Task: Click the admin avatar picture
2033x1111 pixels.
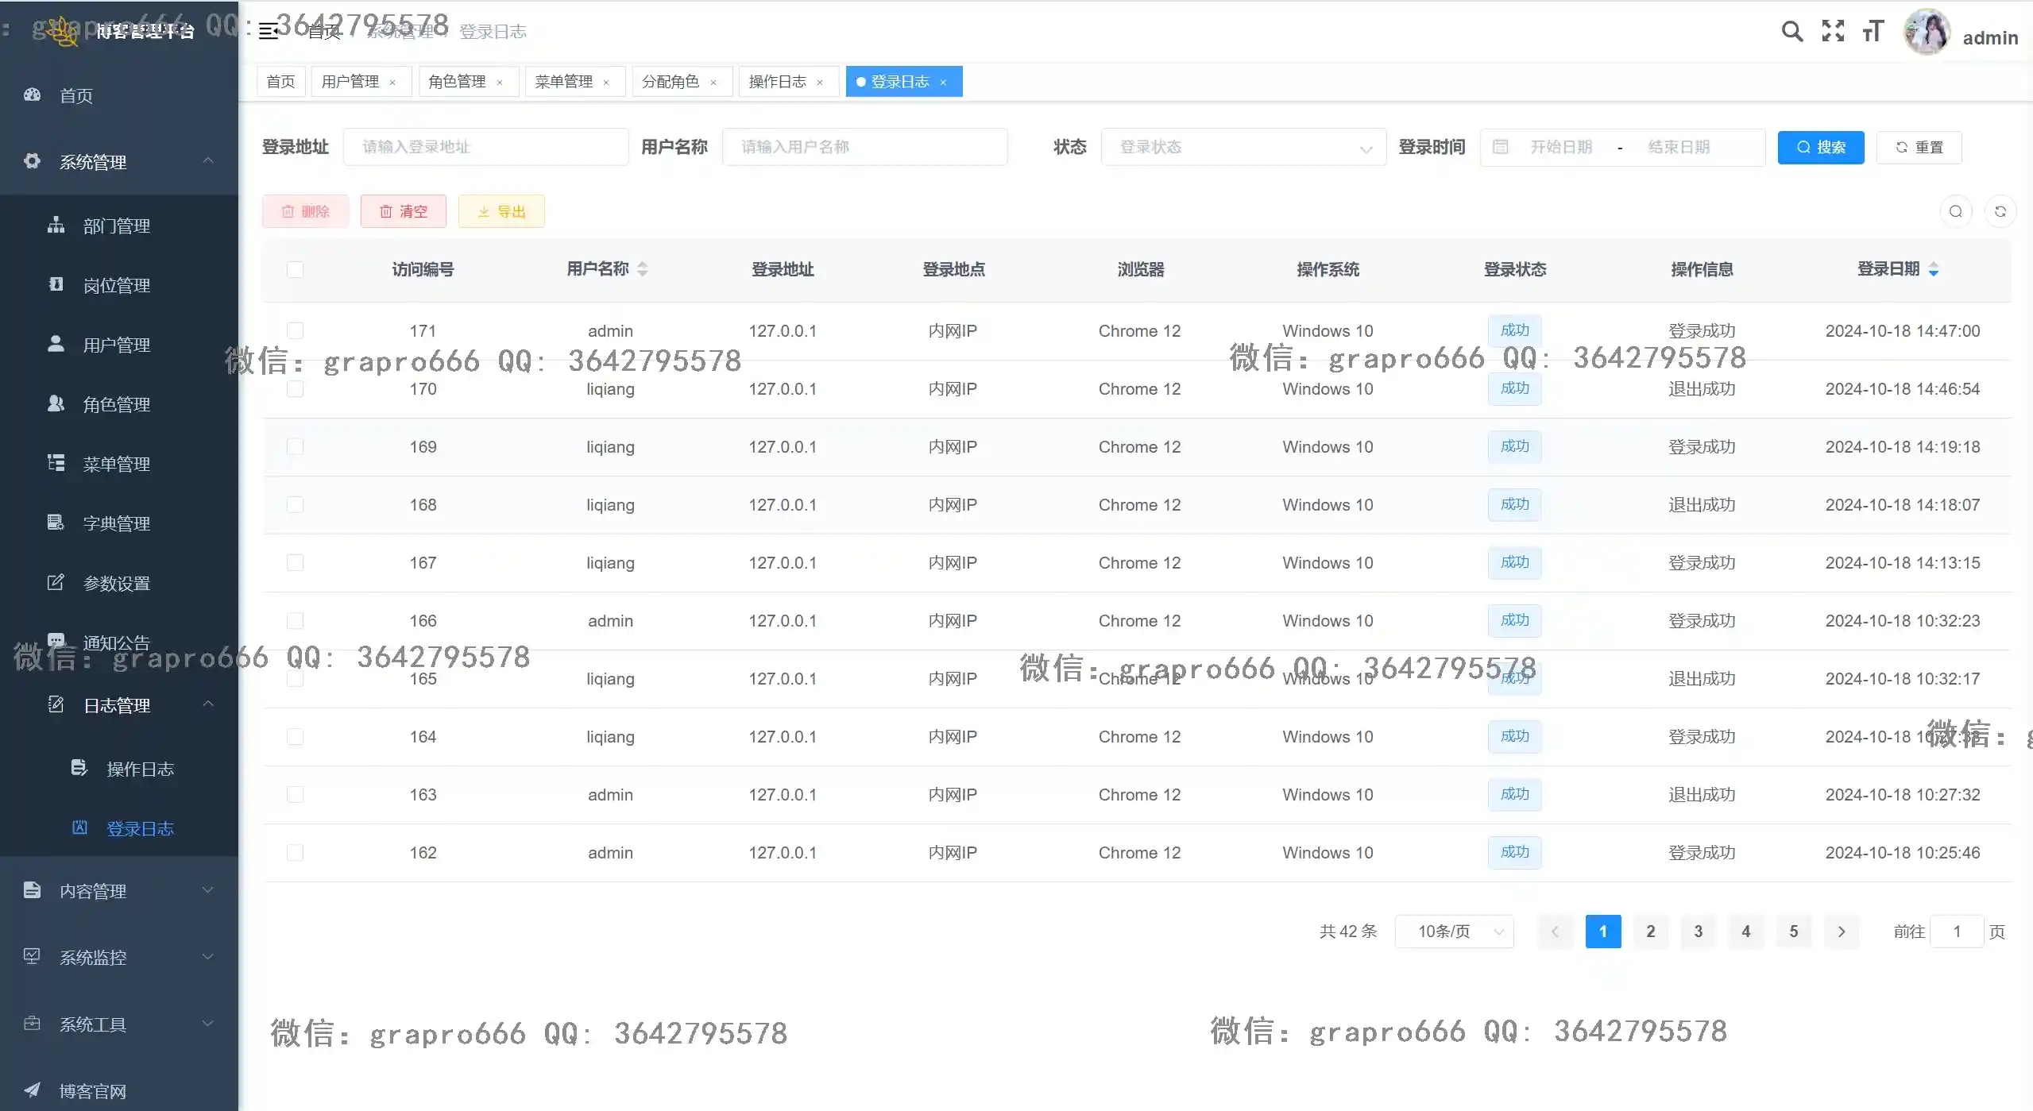Action: pos(1927,33)
